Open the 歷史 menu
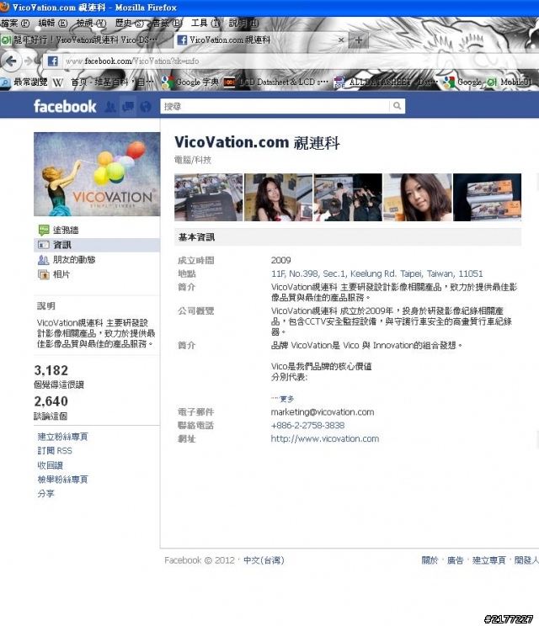 click(129, 24)
